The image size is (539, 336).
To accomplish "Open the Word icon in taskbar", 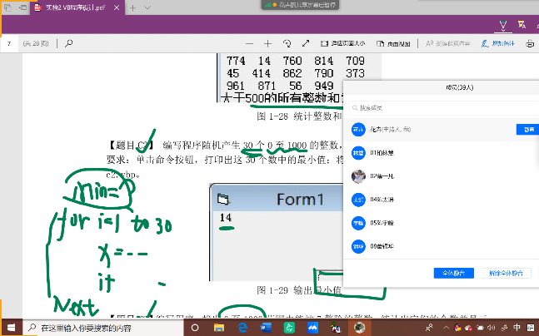I will [267, 328].
